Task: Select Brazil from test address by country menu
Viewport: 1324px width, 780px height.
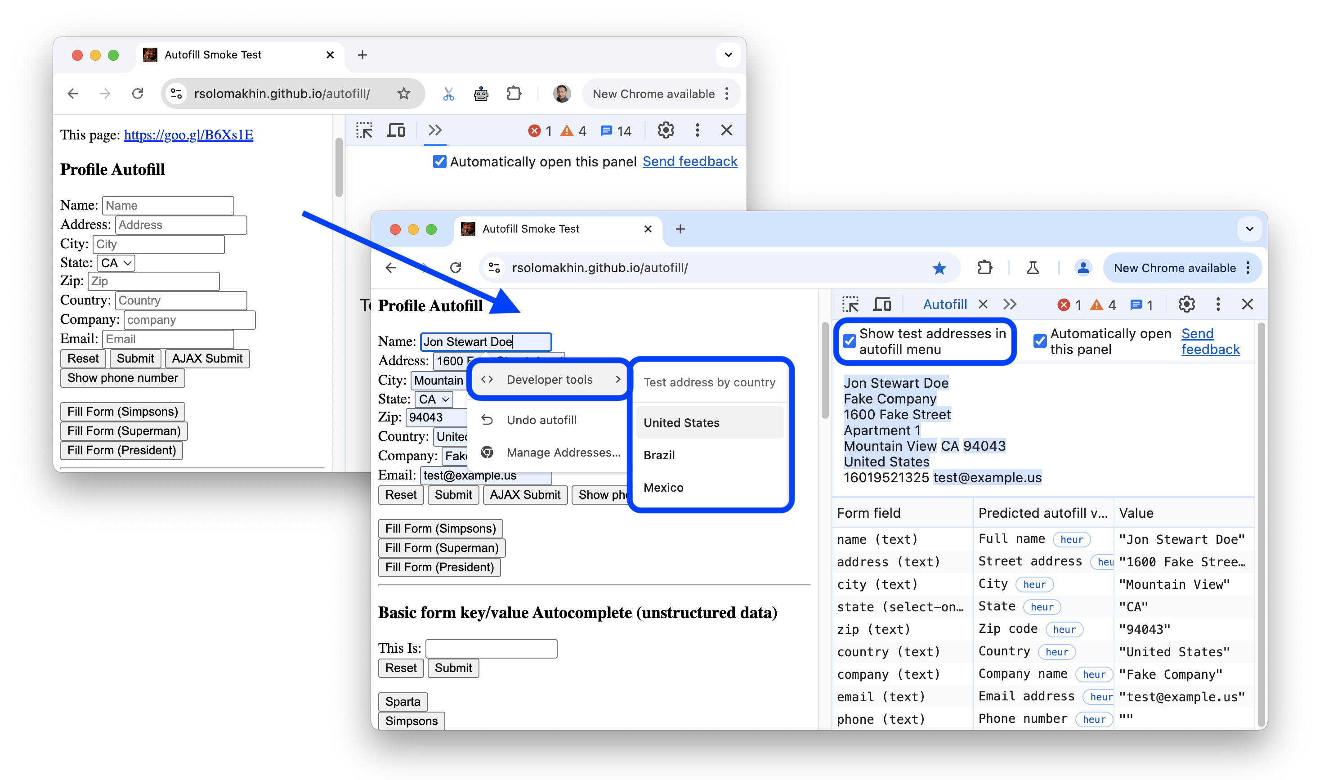Action: click(x=659, y=454)
